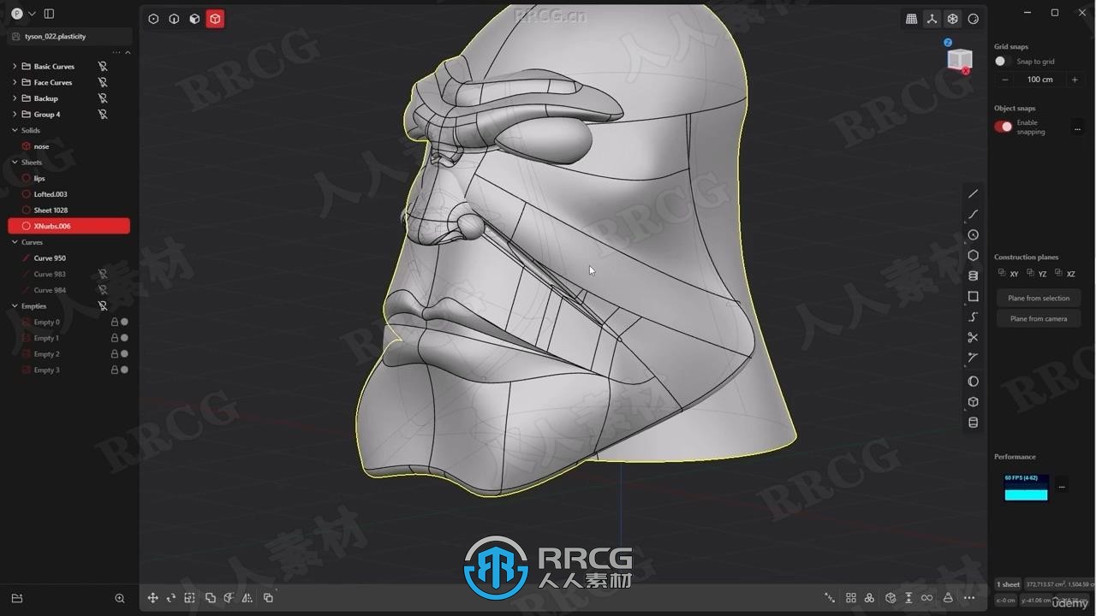Expand Group 4
This screenshot has height=616, width=1096.
pyautogui.click(x=15, y=115)
